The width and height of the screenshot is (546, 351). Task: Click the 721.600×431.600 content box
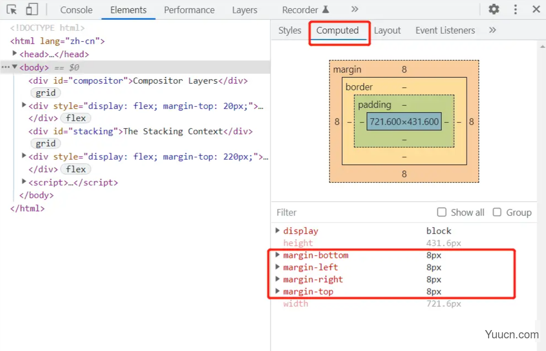coord(404,122)
